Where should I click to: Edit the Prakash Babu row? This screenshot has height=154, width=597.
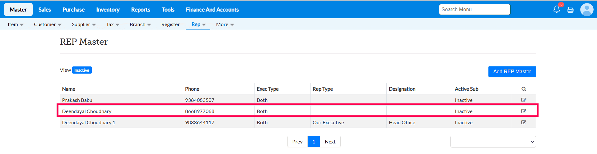(x=524, y=100)
